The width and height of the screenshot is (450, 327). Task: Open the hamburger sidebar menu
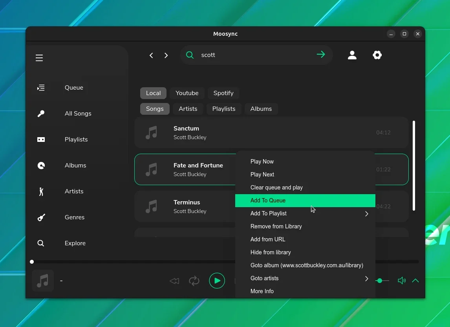[x=39, y=58]
